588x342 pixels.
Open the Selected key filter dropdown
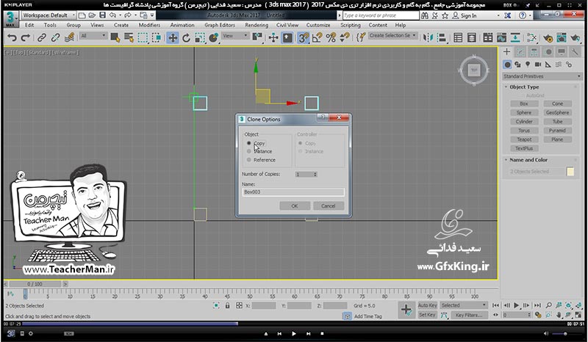[x=464, y=305]
